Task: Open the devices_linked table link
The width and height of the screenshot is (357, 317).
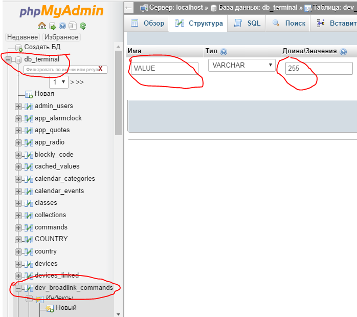Action: pyautogui.click(x=57, y=276)
